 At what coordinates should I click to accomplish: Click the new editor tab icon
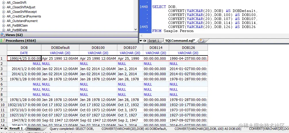click(x=202, y=41)
